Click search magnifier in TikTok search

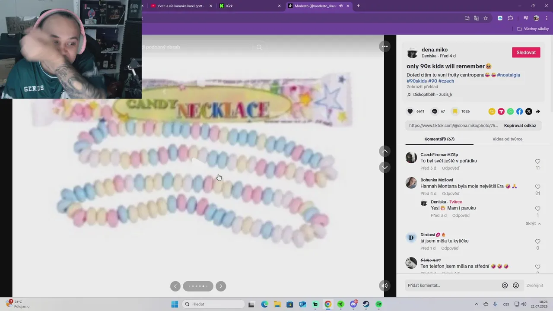point(259,47)
